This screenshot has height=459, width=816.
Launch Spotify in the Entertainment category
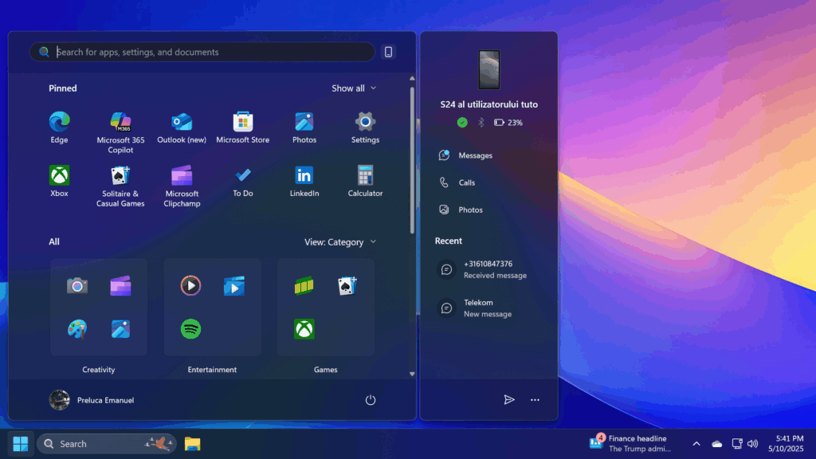coord(190,329)
